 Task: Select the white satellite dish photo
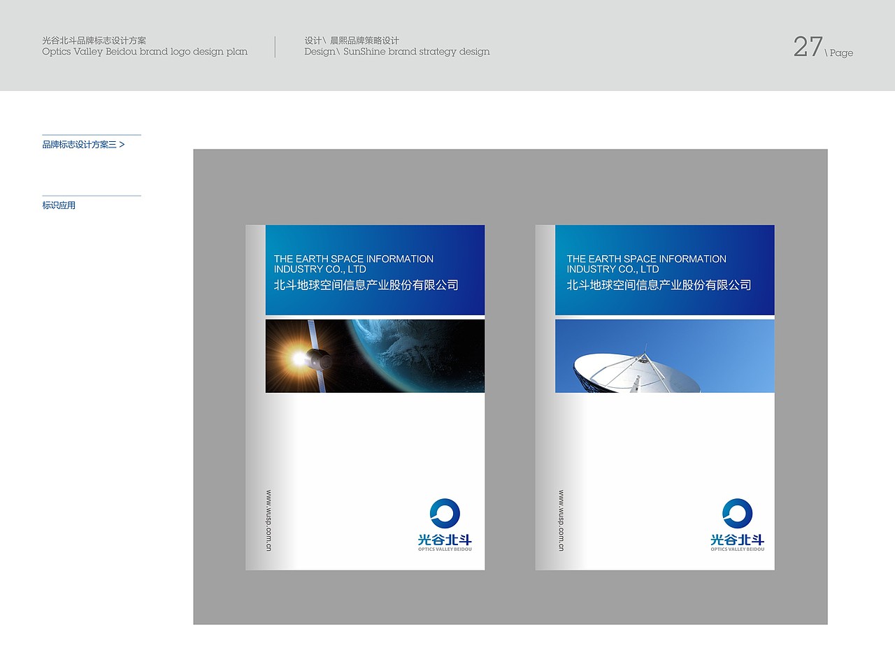[665, 356]
